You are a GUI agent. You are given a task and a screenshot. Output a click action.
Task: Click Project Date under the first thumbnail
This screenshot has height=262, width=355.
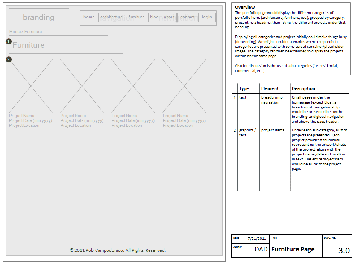pos(30,120)
